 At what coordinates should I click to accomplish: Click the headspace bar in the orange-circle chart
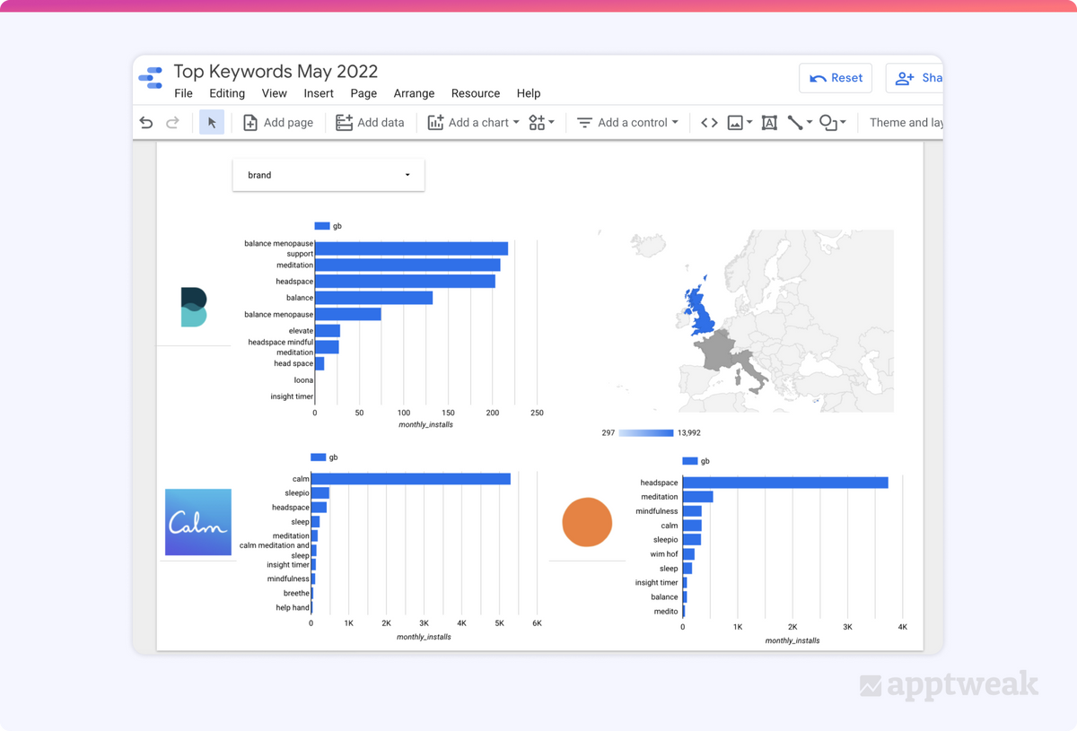coord(785,483)
